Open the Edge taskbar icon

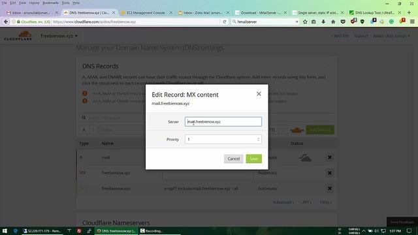pos(16,230)
